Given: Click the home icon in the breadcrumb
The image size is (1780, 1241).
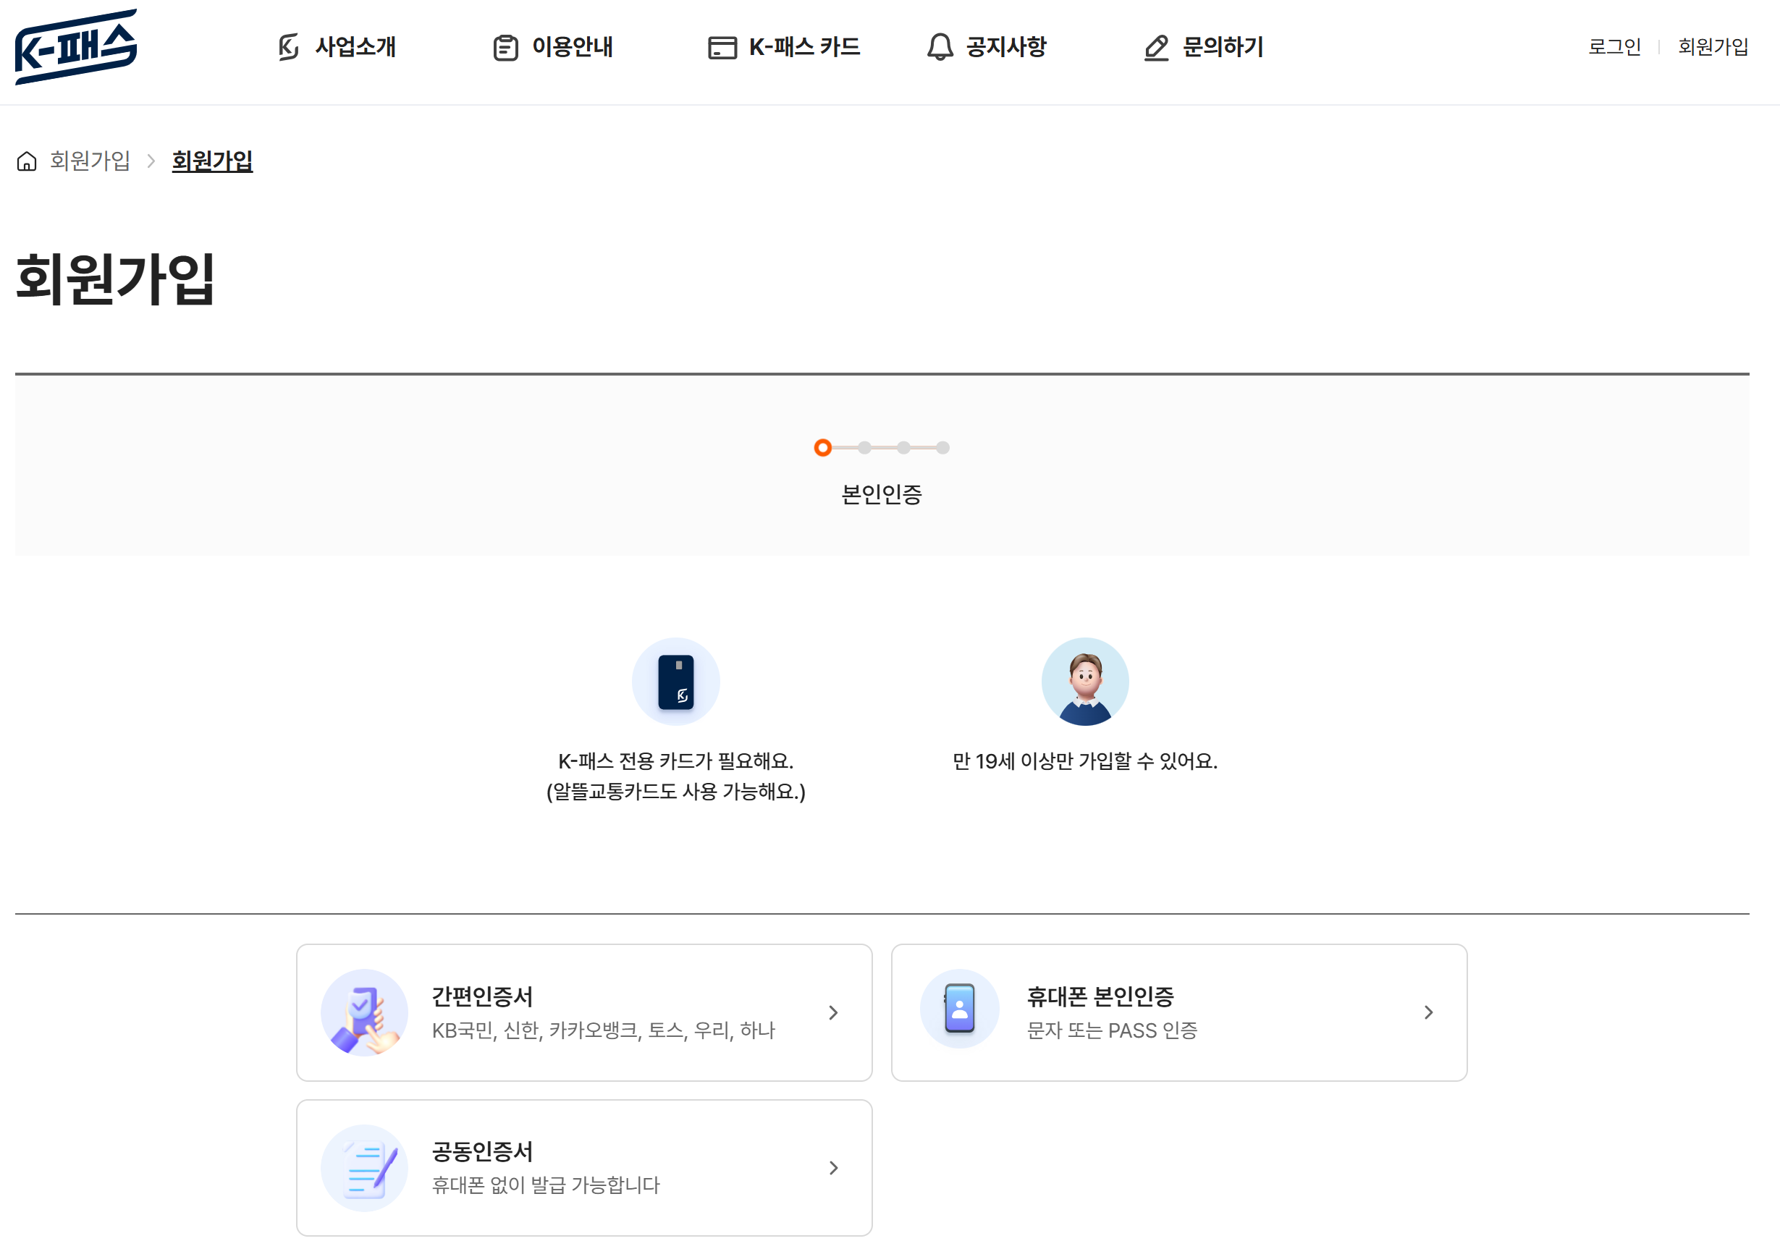Looking at the screenshot, I should pos(25,161).
